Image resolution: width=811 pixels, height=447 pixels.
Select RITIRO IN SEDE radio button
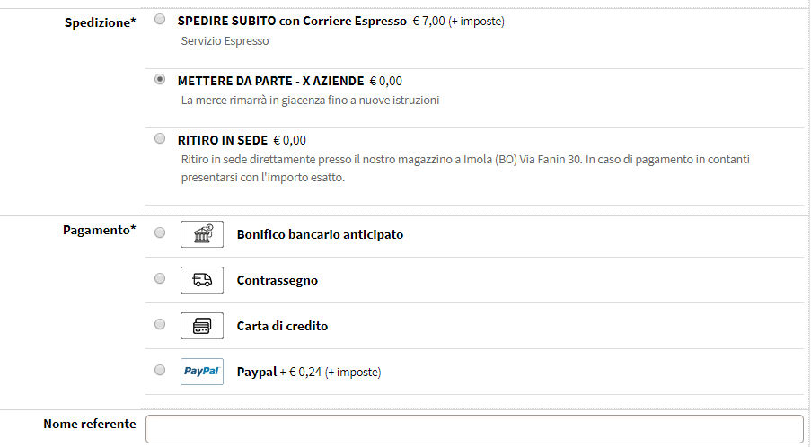coord(160,138)
